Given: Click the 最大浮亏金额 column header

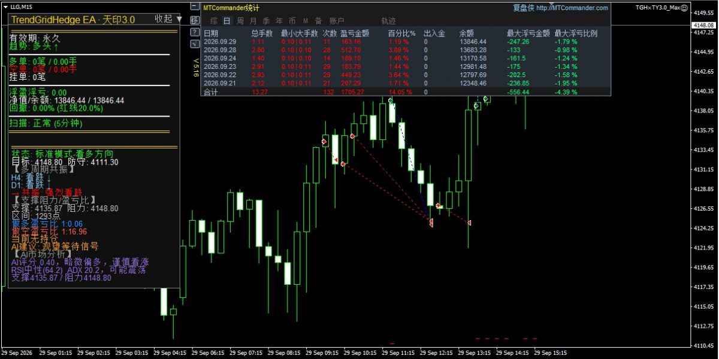Looking at the screenshot, I should pyautogui.click(x=528, y=34).
